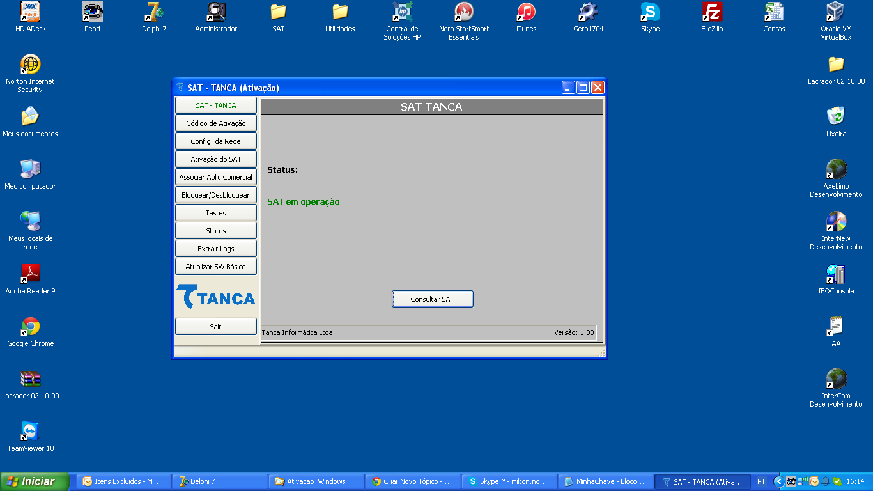Click Atualizar SW Básico button
873x491 pixels.
pyautogui.click(x=216, y=267)
